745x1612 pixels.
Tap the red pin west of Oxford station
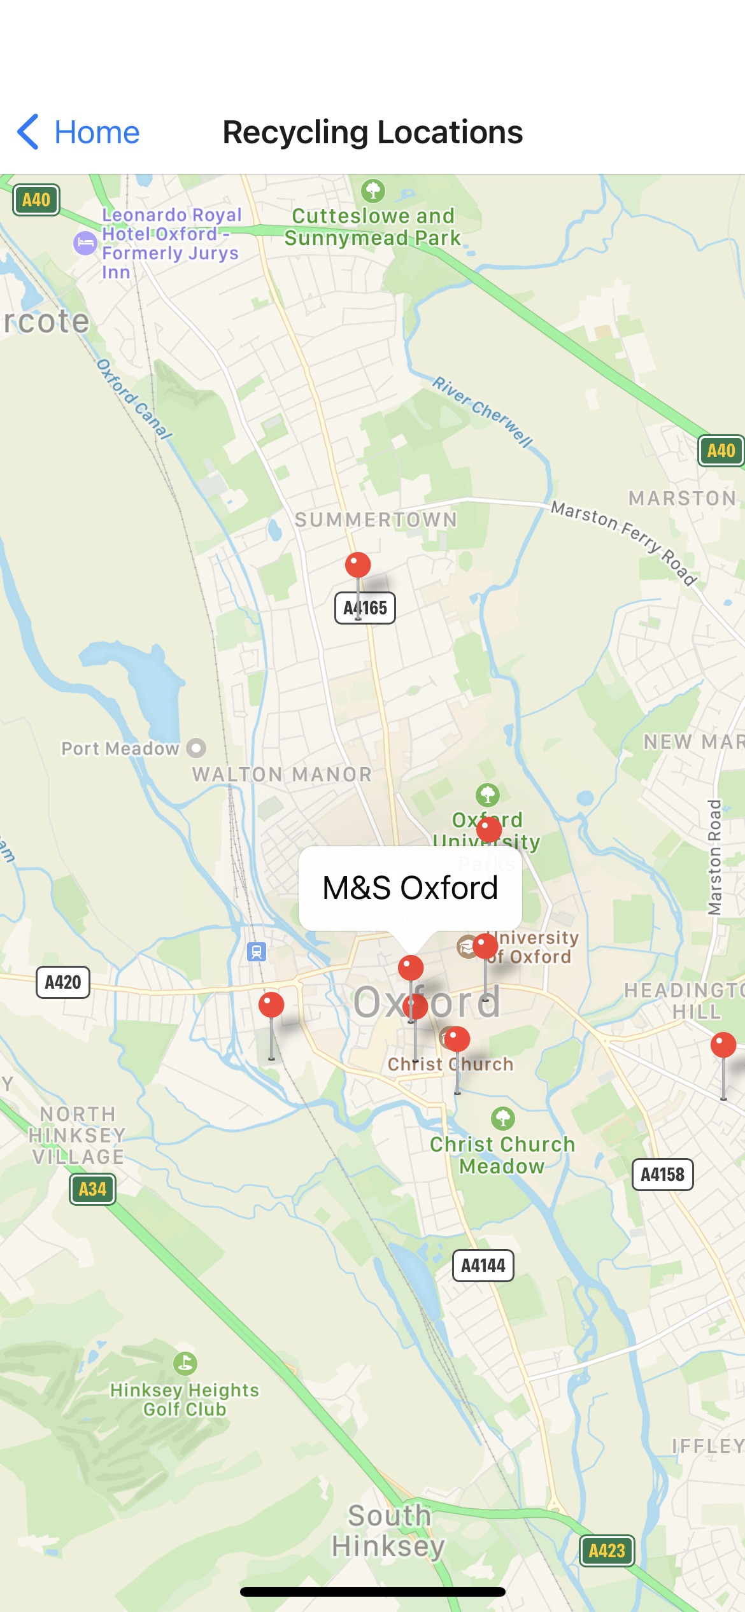[x=271, y=1005]
